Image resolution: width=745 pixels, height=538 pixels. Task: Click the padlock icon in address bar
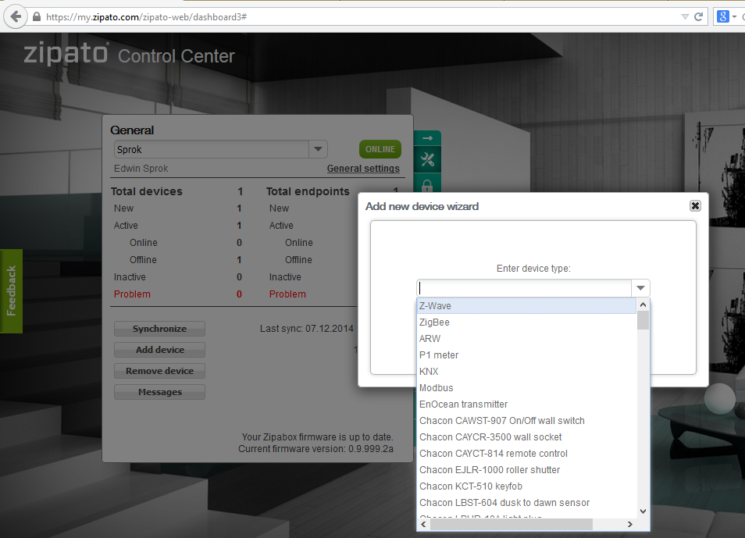point(37,17)
